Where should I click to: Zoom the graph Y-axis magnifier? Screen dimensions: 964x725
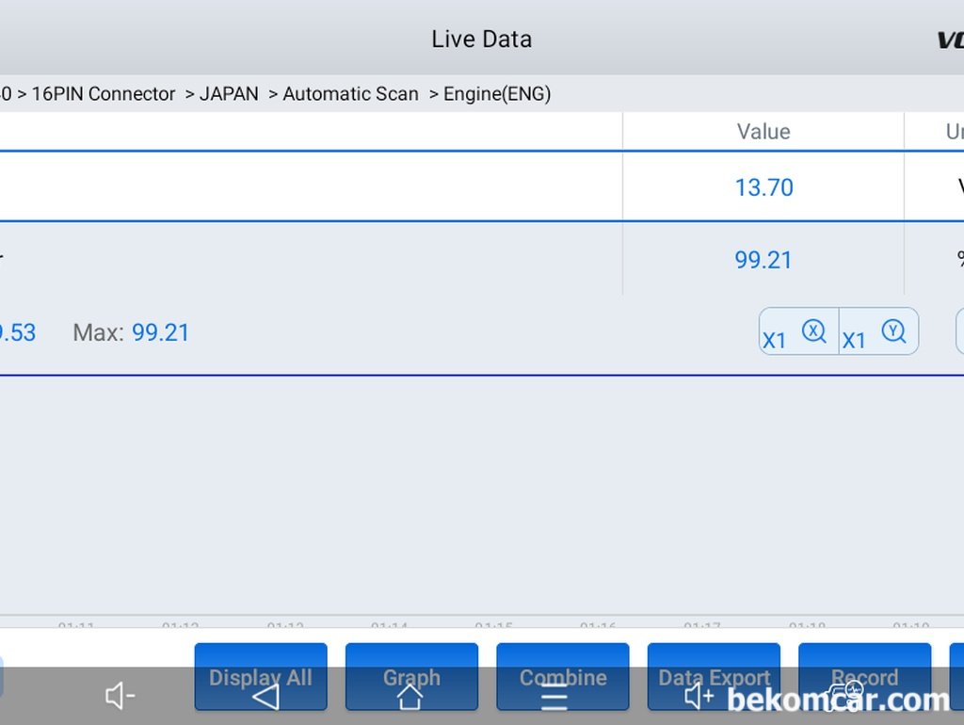[878, 332]
